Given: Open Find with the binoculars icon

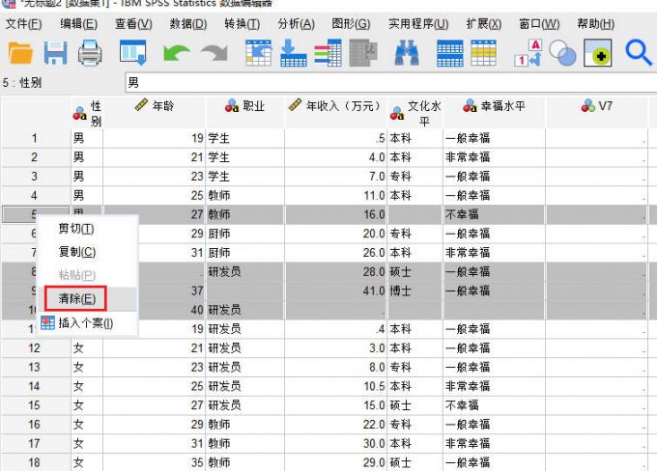Looking at the screenshot, I should pos(407,53).
